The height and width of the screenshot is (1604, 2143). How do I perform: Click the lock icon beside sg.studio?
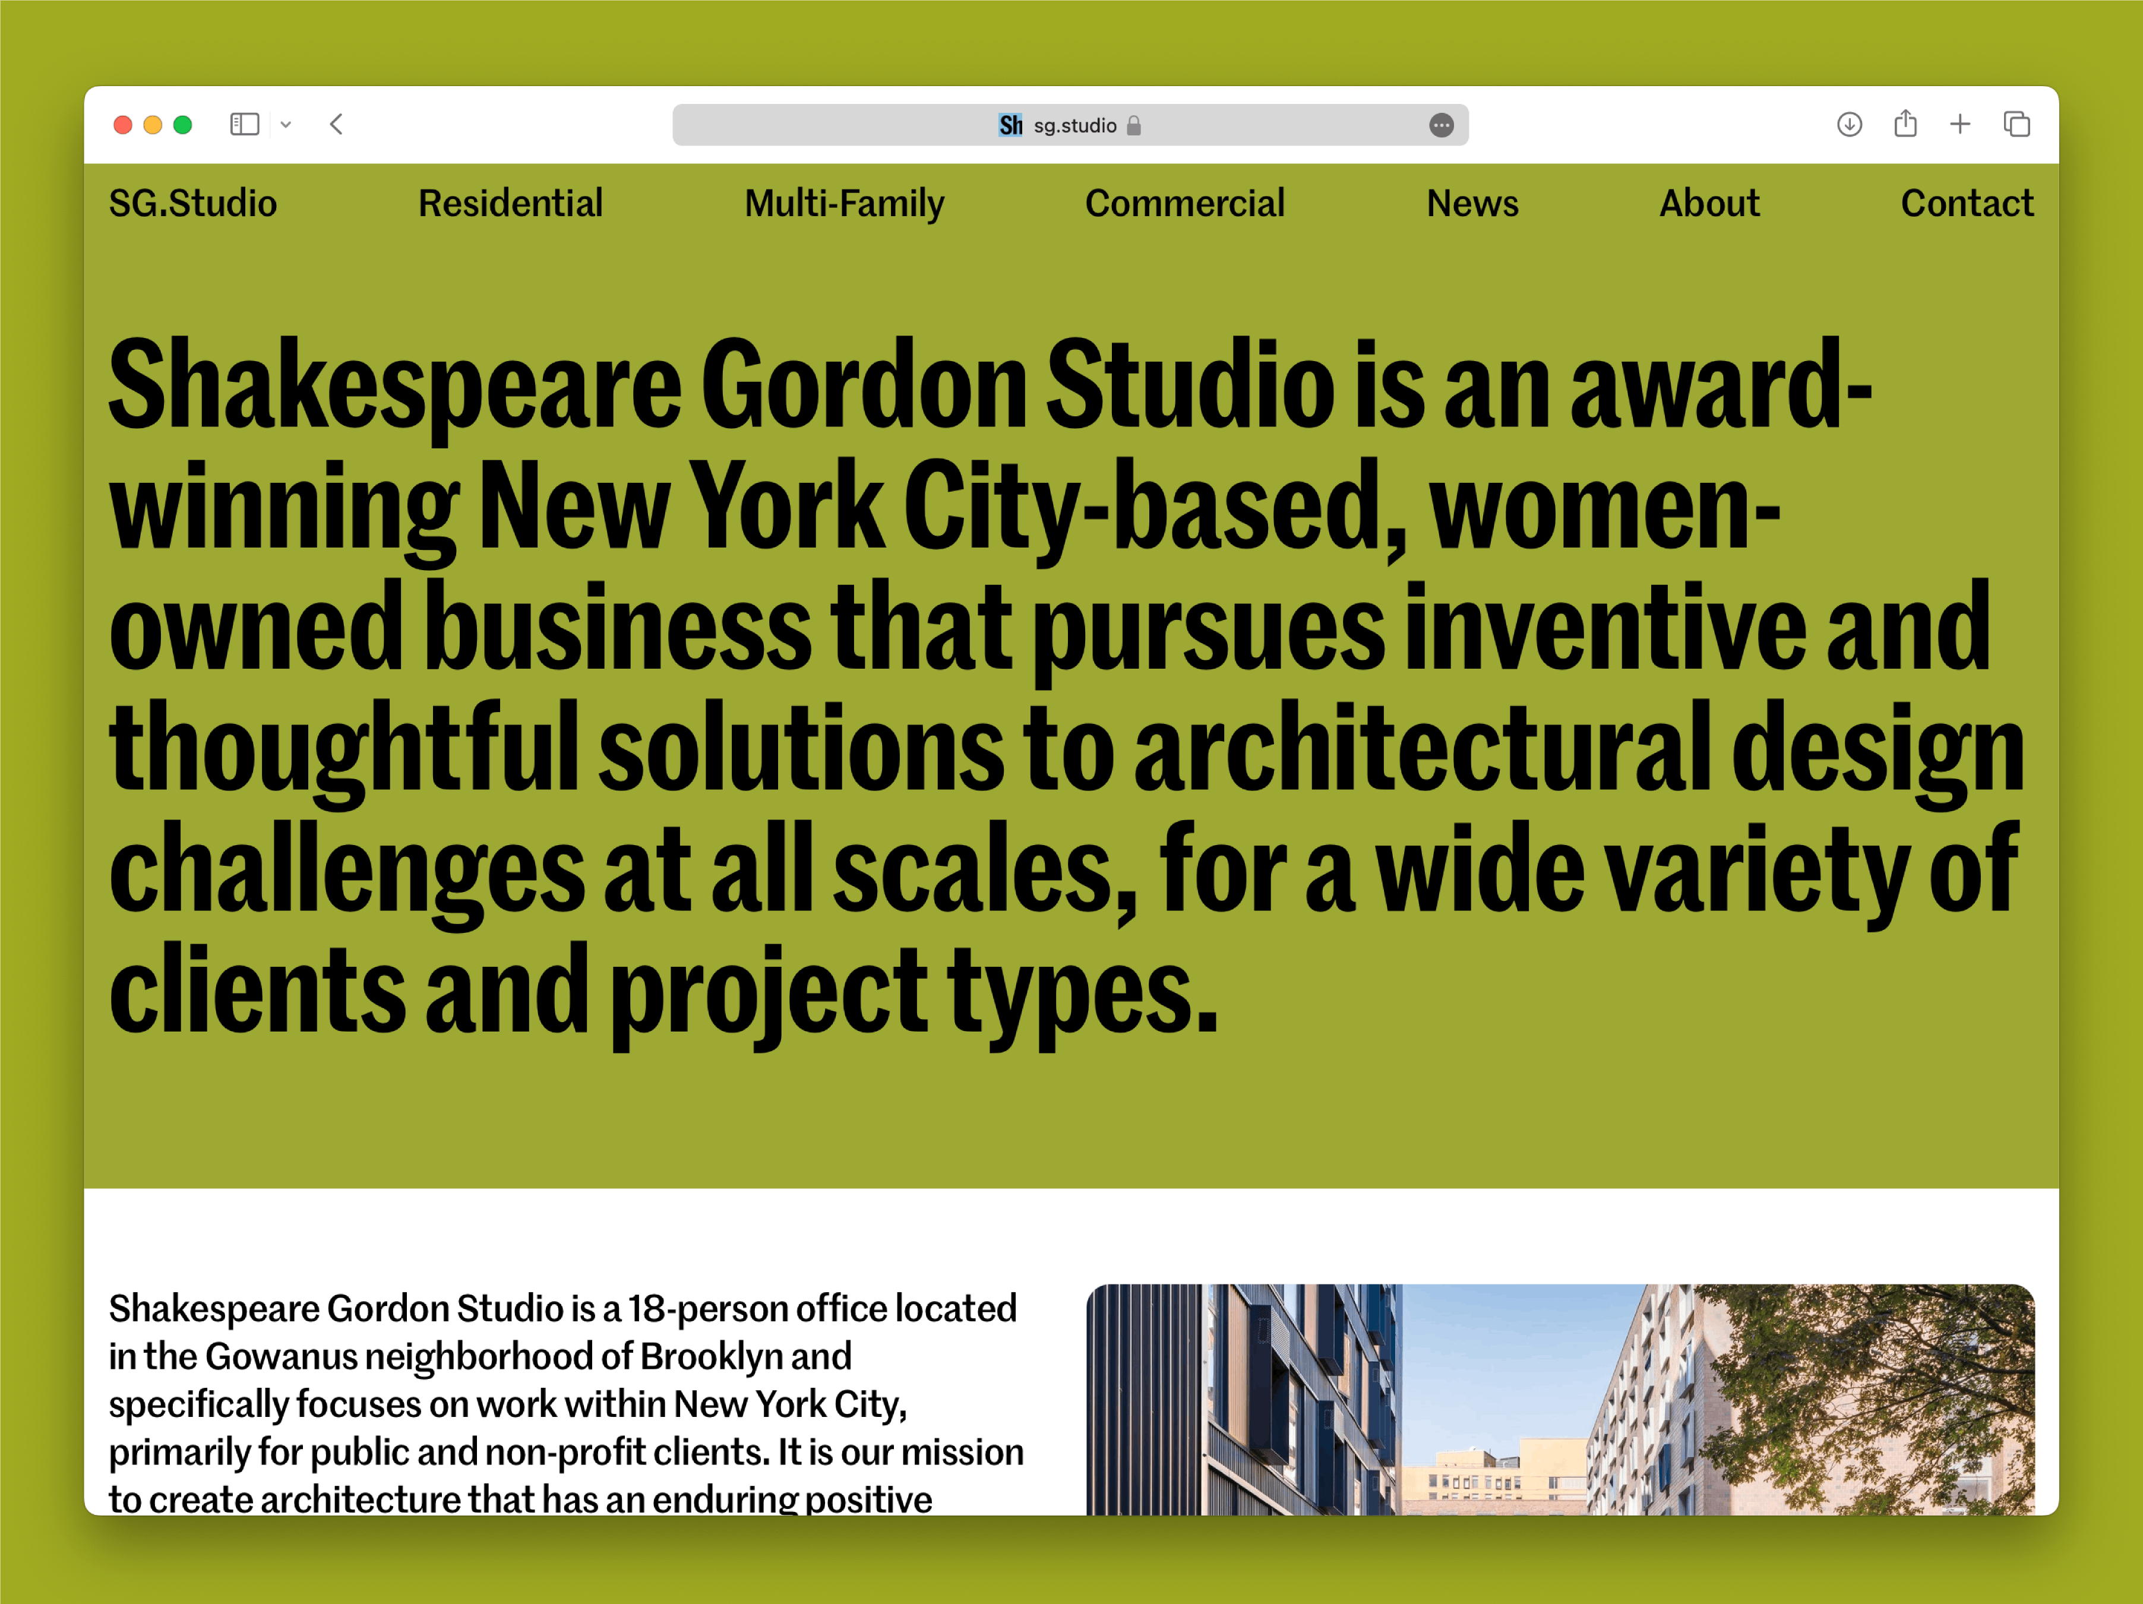[x=1133, y=125]
